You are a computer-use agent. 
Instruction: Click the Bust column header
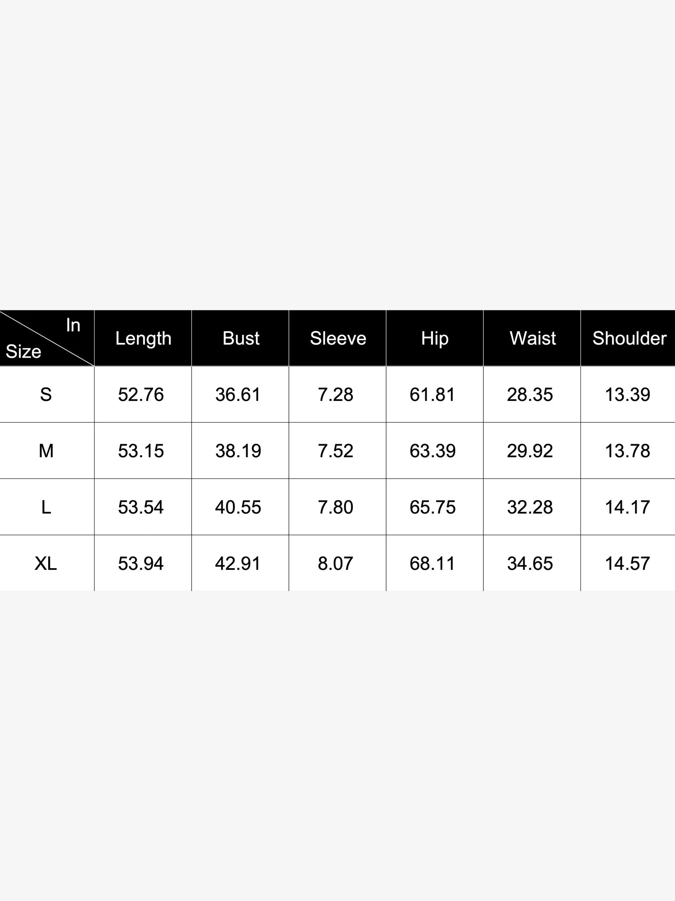click(241, 338)
